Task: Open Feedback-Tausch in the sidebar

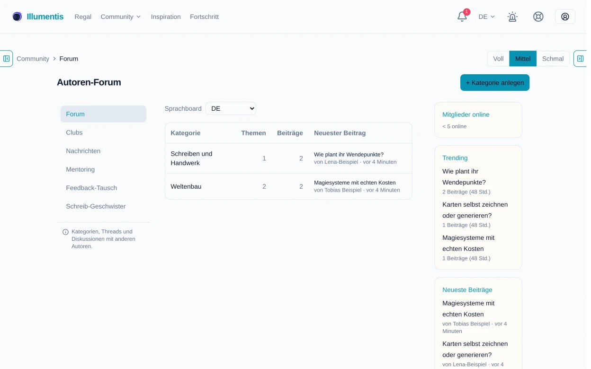Action: coord(103,188)
